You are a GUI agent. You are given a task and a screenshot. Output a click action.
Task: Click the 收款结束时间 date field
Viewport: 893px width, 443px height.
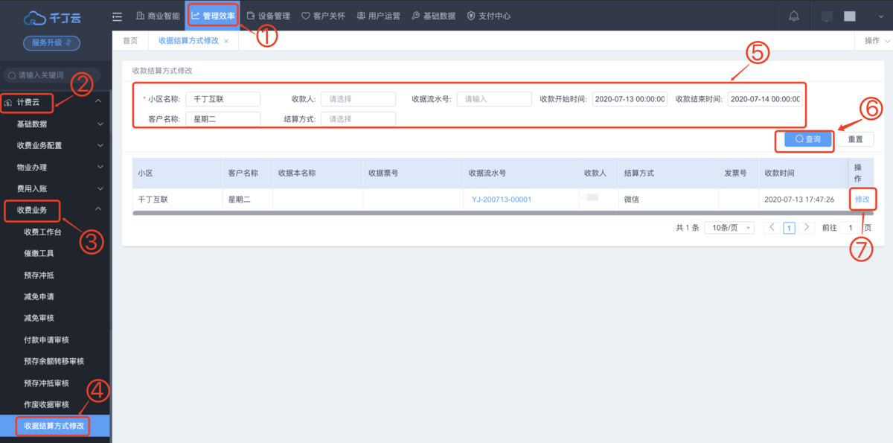pos(765,99)
